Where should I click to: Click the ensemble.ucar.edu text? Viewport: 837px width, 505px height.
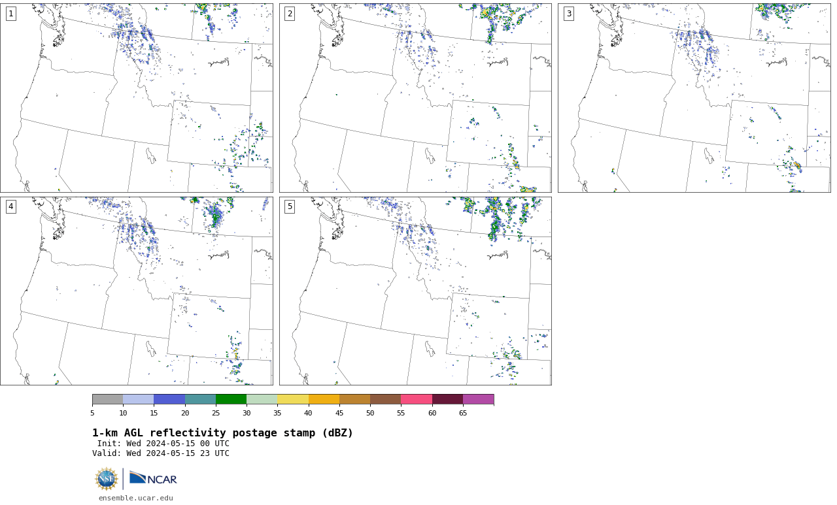pos(136,498)
